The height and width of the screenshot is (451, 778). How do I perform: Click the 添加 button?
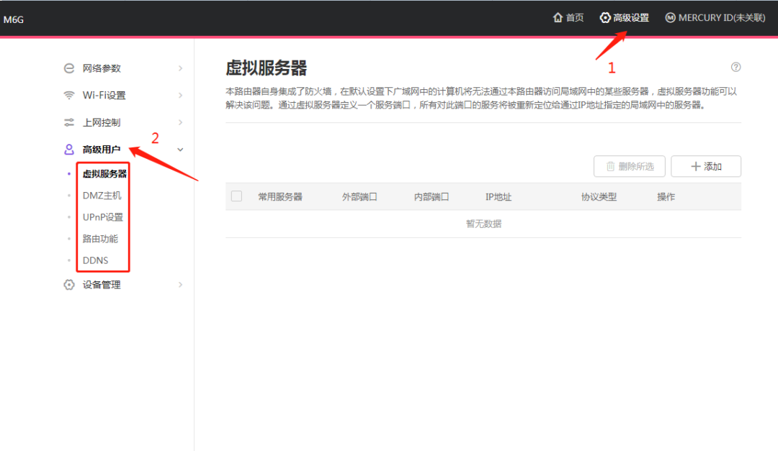click(705, 166)
